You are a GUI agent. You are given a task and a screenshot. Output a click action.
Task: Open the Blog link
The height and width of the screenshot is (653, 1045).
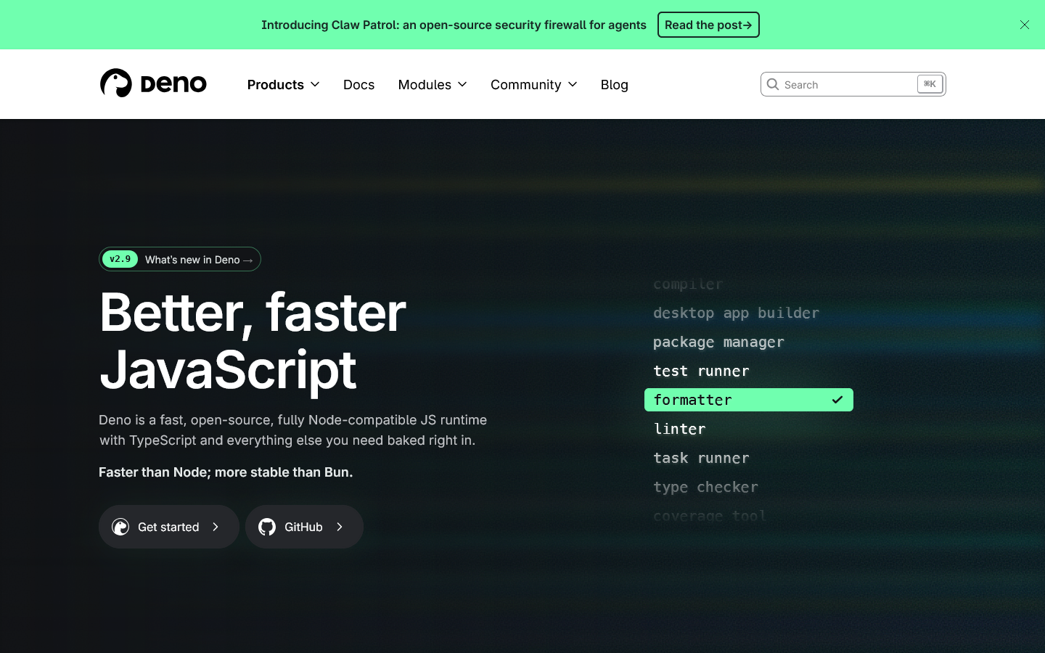click(x=614, y=84)
